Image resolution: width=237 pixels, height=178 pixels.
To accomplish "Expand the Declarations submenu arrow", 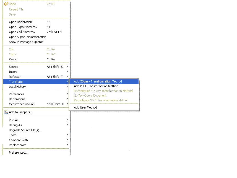I will pyautogui.click(x=67, y=99).
